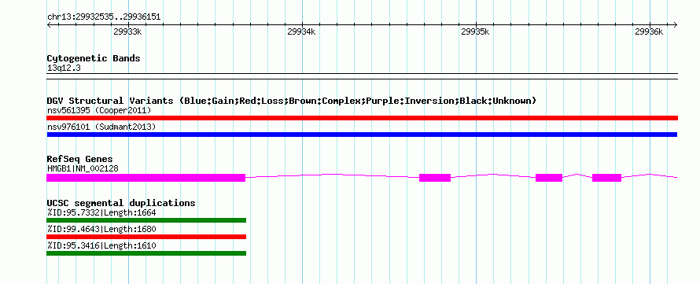Image resolution: width=700 pixels, height=284 pixels.
Task: Open variant label nsv976101 (Sudmant2013)
Action: click(x=101, y=127)
